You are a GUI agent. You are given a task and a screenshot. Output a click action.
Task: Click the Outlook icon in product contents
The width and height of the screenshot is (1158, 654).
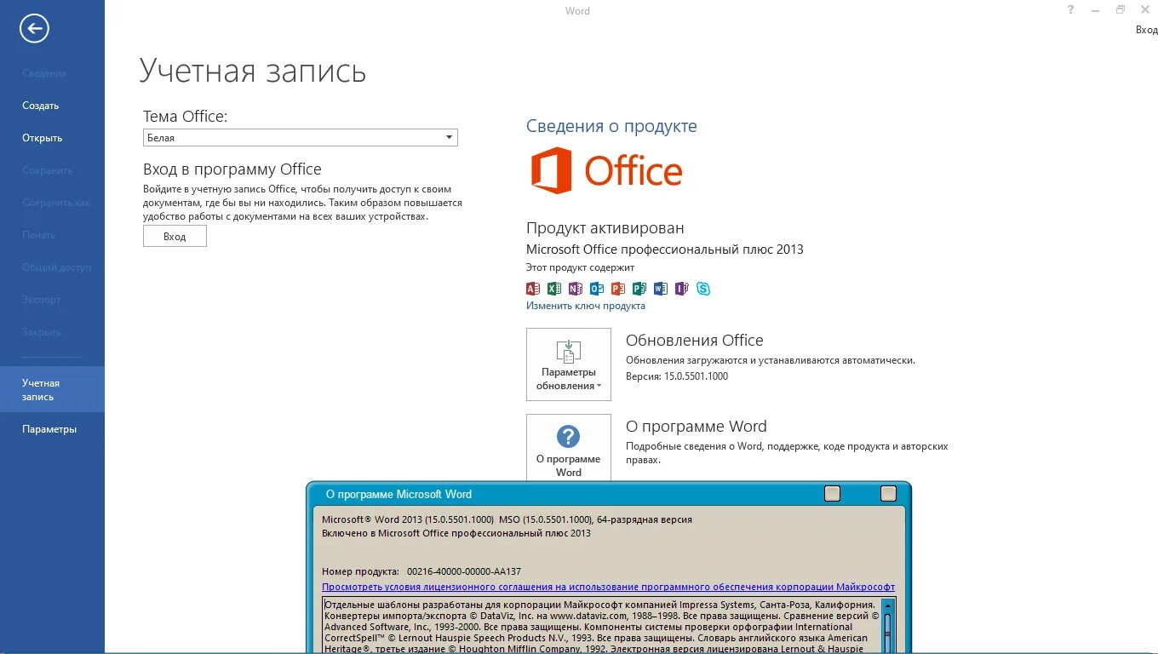(597, 289)
